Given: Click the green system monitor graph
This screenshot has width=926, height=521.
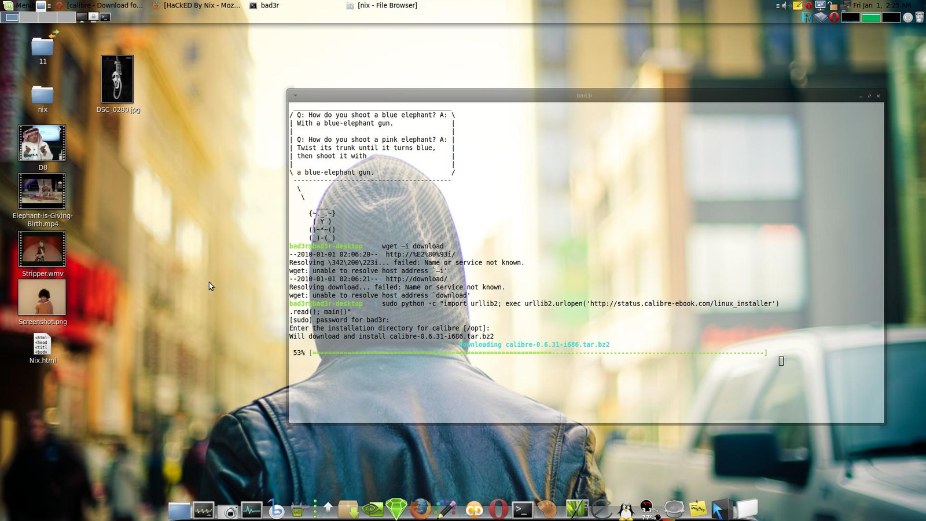Looking at the screenshot, I should tap(871, 17).
